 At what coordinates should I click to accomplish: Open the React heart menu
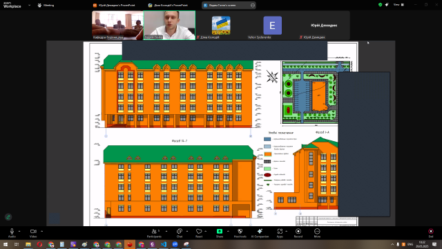coord(199,233)
